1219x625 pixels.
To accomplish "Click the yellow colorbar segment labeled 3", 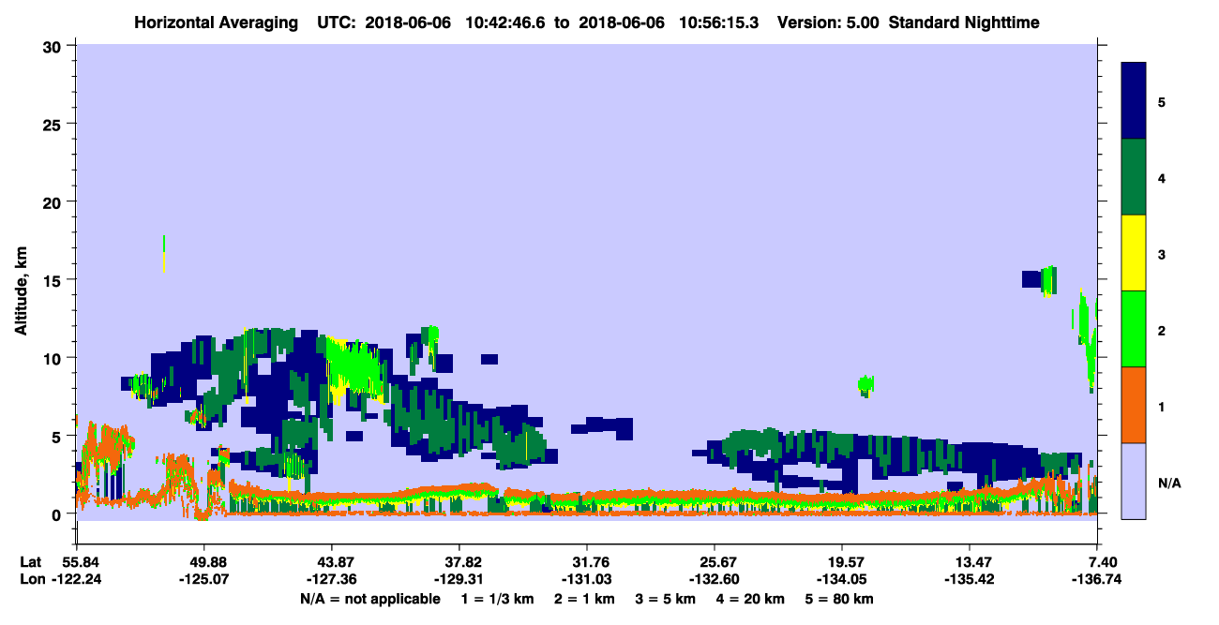I will click(1134, 253).
